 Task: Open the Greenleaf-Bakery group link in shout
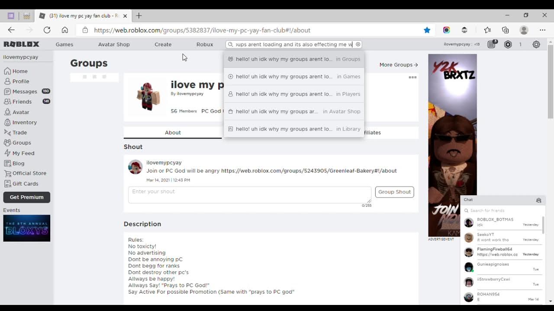tap(309, 171)
